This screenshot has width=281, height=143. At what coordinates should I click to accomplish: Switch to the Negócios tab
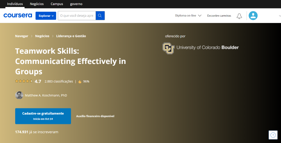pyautogui.click(x=37, y=4)
